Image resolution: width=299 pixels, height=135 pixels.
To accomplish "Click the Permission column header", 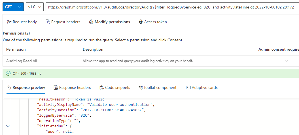I will point(16,49).
